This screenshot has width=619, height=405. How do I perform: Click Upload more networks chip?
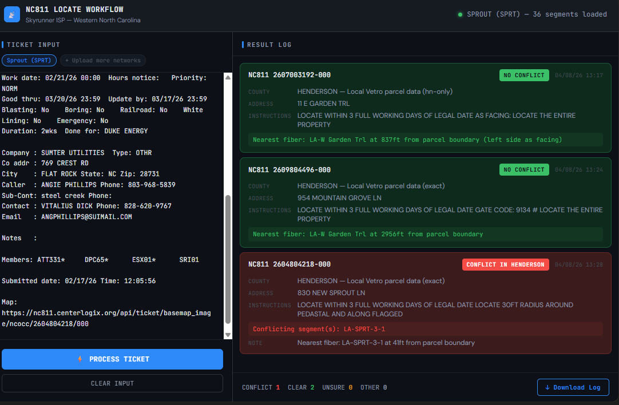102,61
